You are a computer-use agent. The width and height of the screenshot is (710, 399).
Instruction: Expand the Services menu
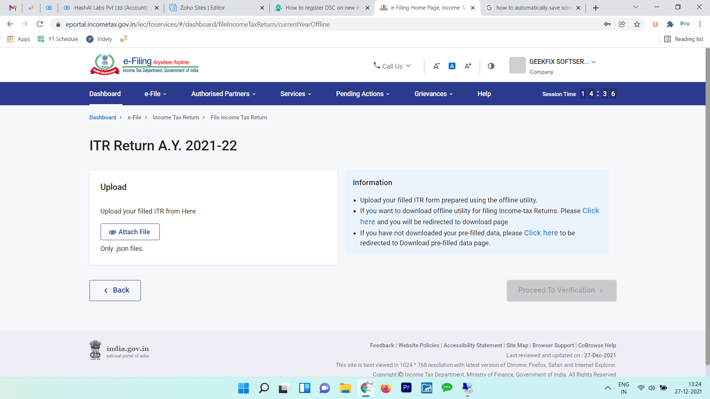click(296, 94)
